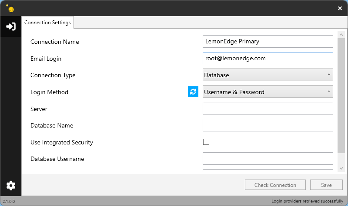Click the Database Name label
Image resolution: width=348 pixels, height=206 pixels.
point(52,125)
